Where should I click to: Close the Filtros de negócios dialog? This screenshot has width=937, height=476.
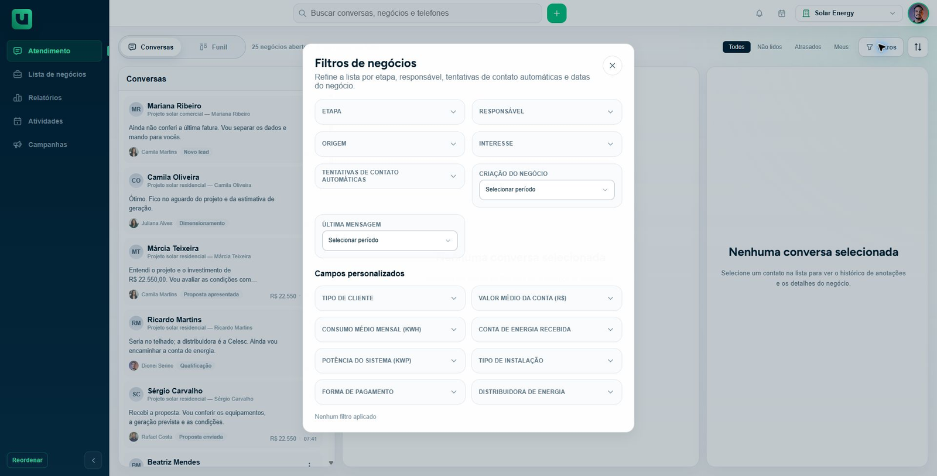pos(612,66)
